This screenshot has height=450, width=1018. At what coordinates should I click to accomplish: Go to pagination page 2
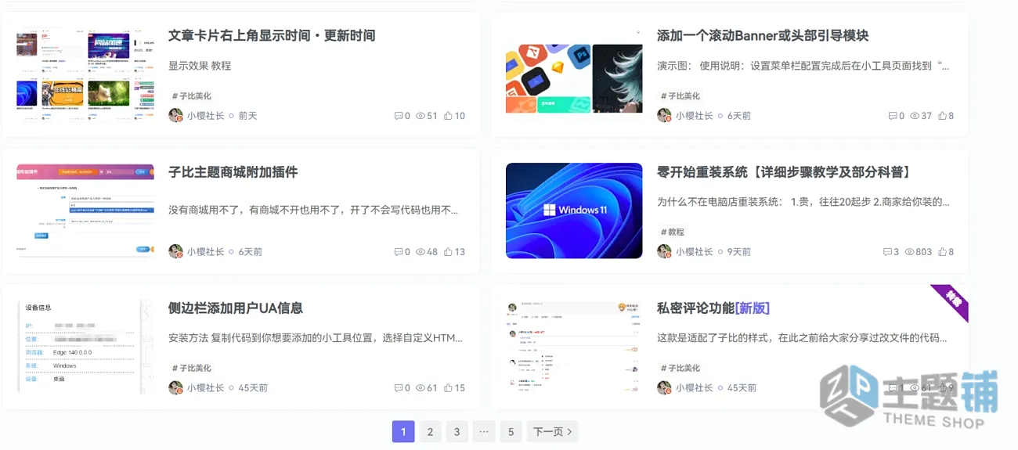[x=430, y=431]
